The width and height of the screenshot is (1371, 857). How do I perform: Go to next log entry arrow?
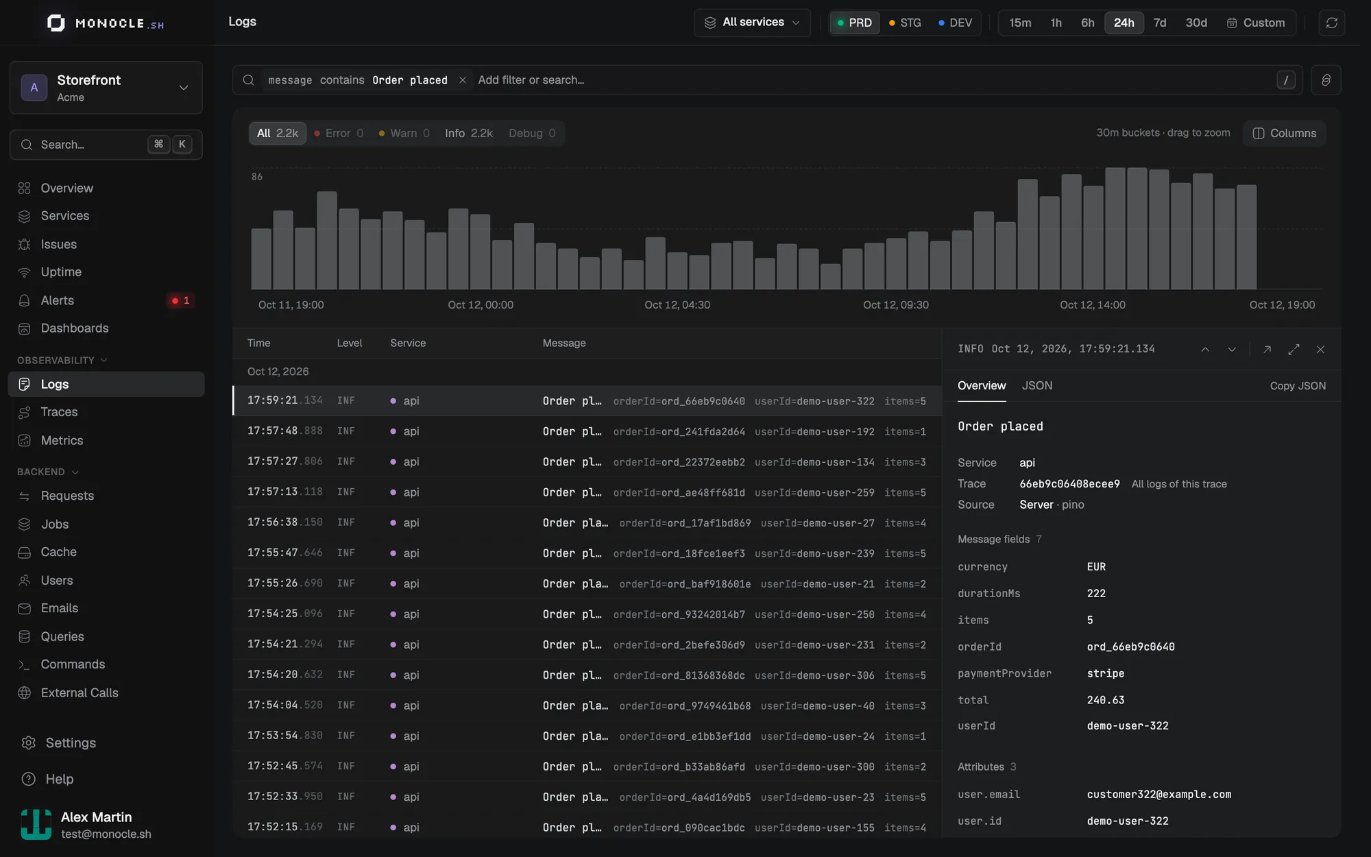(x=1232, y=350)
